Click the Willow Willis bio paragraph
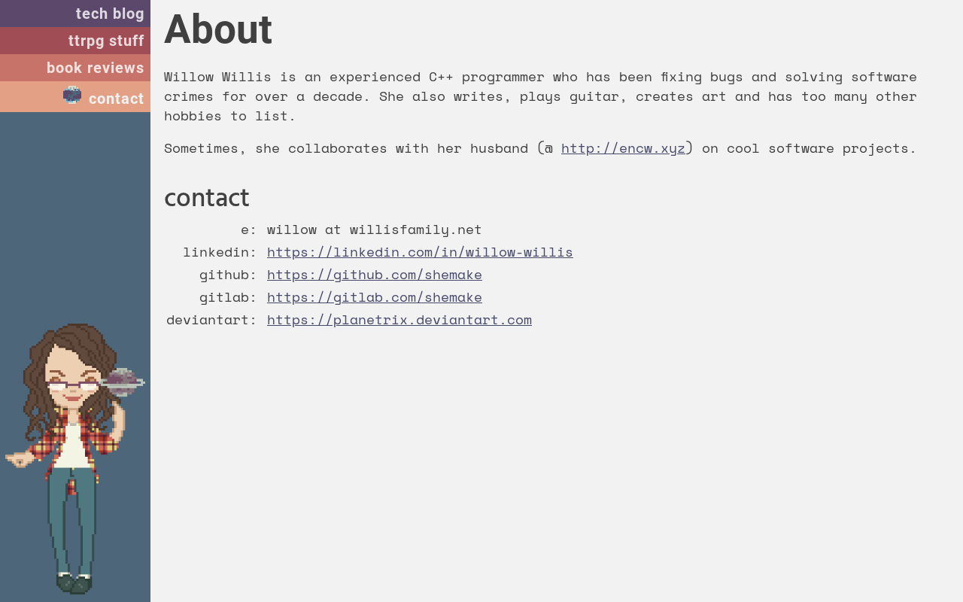The width and height of the screenshot is (963, 602). pyautogui.click(x=540, y=96)
